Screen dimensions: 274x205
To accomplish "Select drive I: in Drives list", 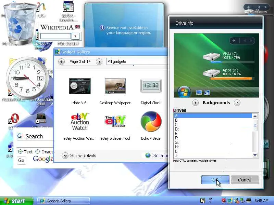I will point(213,151).
